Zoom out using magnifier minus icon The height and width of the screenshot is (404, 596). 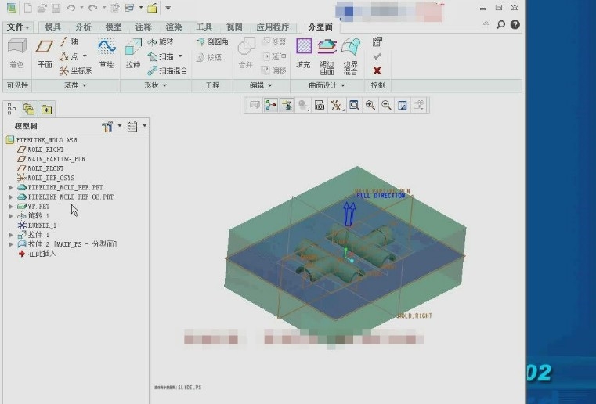pos(386,105)
